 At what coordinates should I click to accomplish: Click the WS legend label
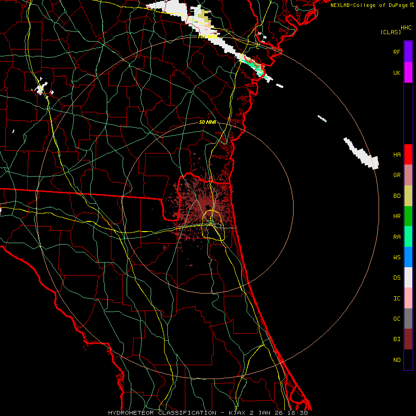pyautogui.click(x=397, y=257)
